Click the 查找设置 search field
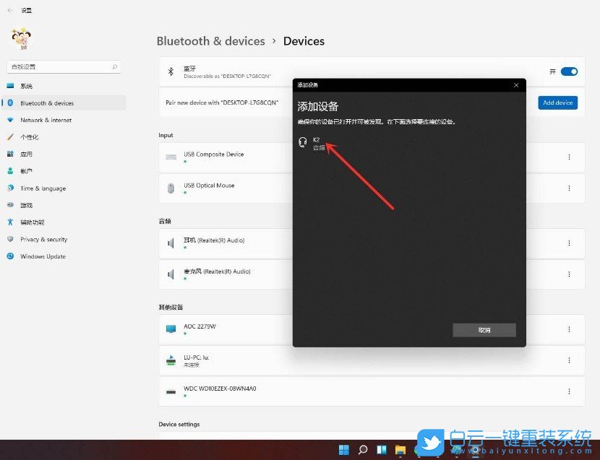 click(x=62, y=66)
